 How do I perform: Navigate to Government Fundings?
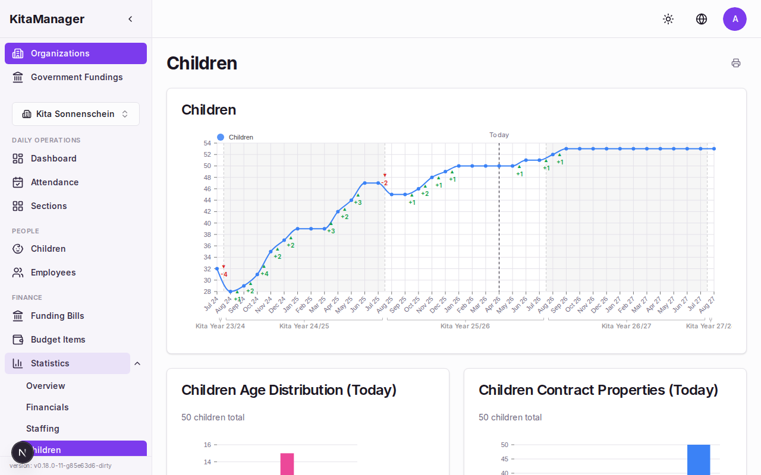(x=76, y=77)
